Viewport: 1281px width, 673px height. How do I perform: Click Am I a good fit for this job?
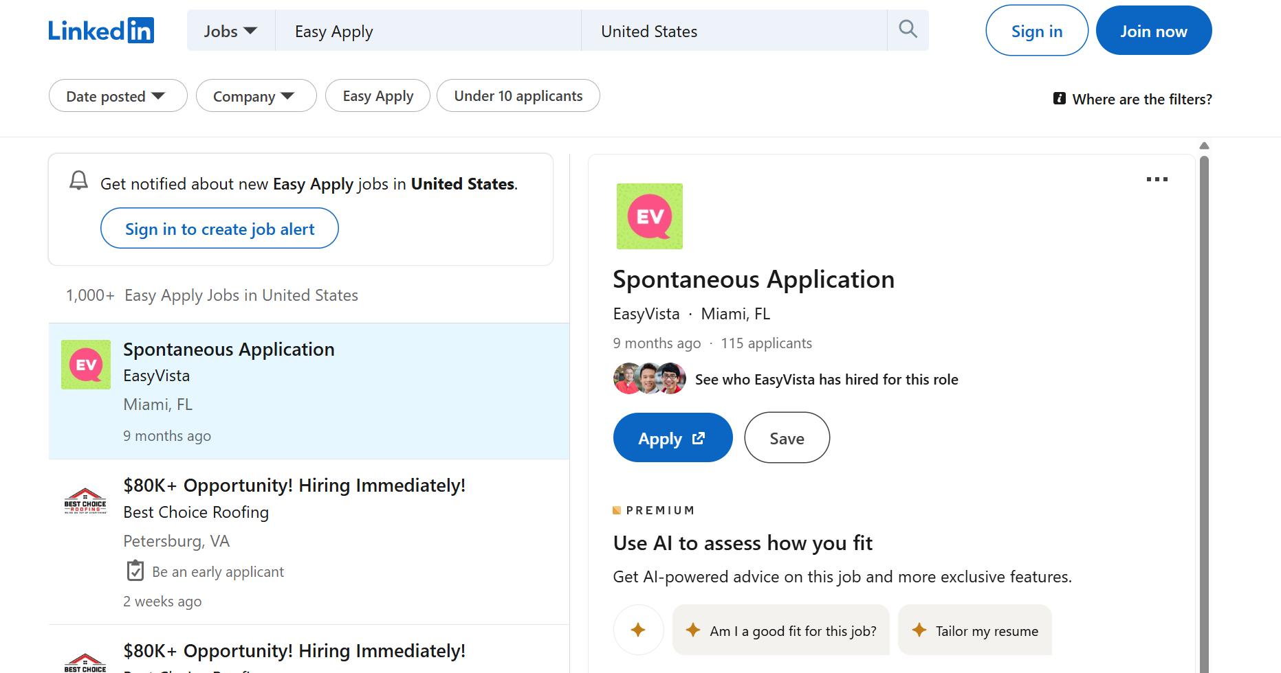point(780,630)
